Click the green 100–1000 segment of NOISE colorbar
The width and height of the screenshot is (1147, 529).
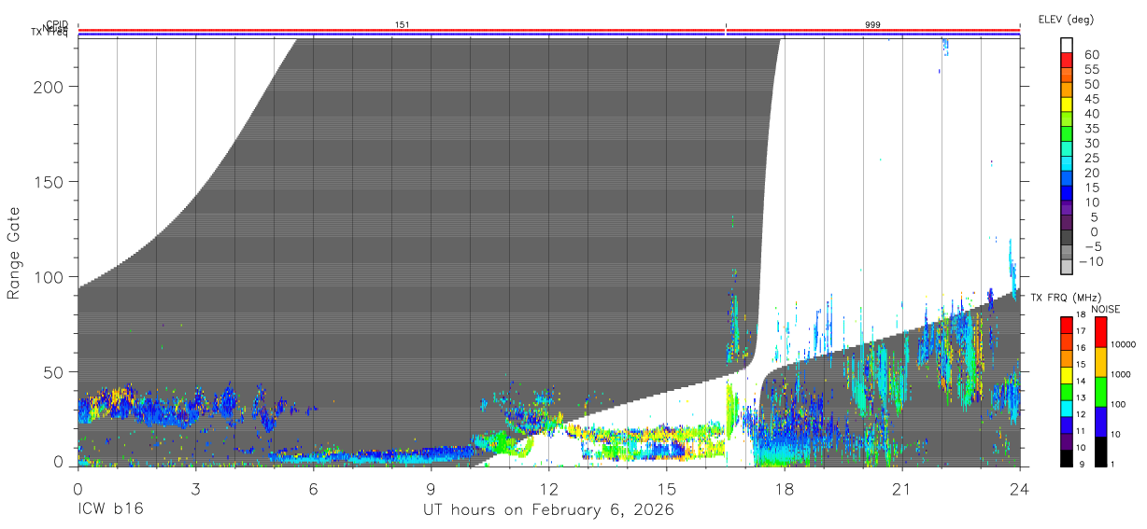[1100, 392]
